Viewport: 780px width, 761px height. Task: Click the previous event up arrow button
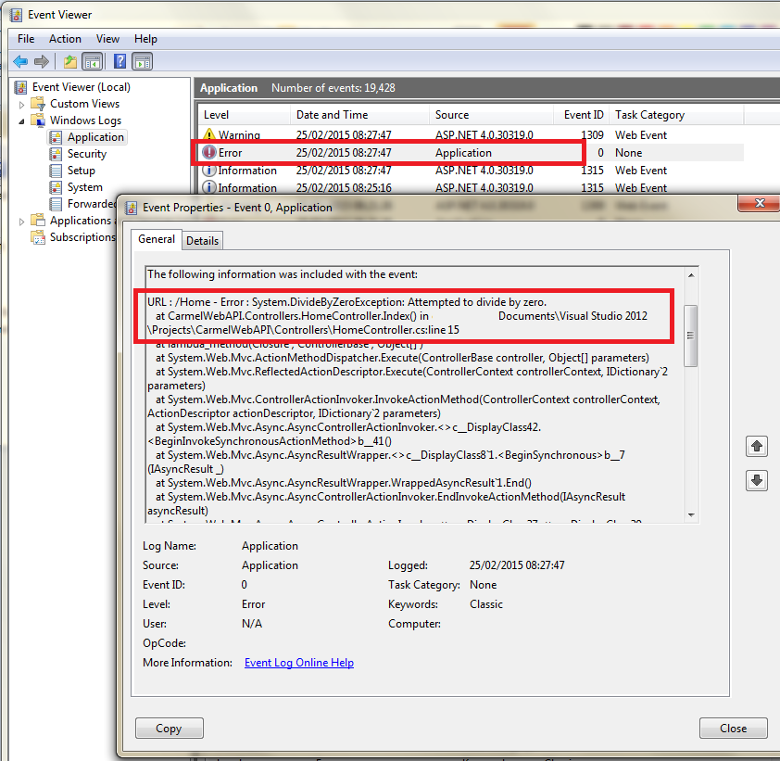757,446
